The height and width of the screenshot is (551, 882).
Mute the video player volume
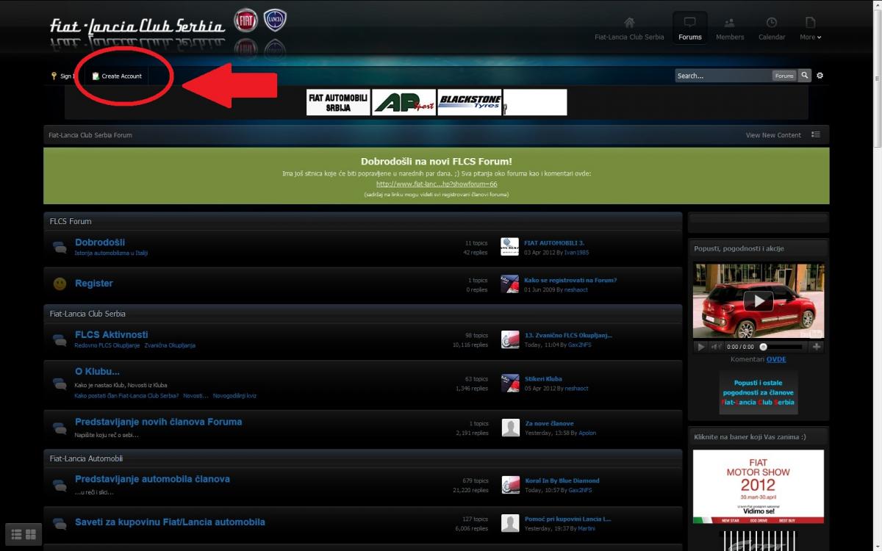716,347
